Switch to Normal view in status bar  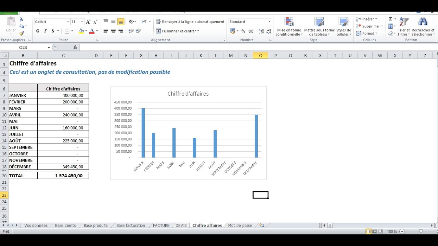[369, 232]
